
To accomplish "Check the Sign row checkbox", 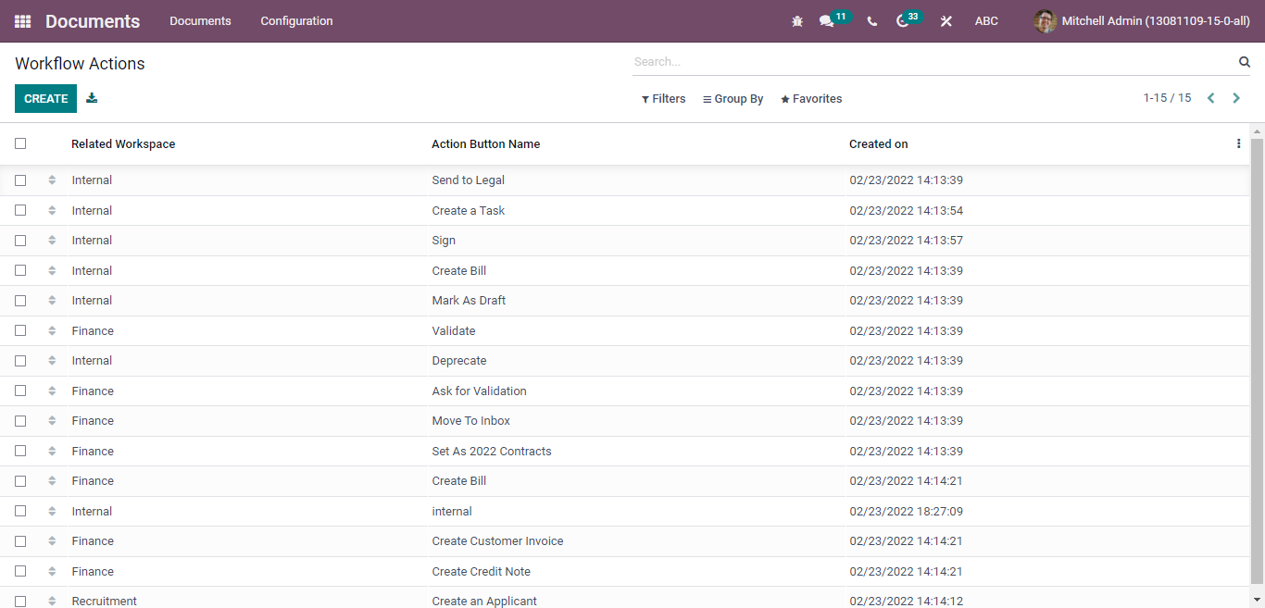I will tap(20, 241).
